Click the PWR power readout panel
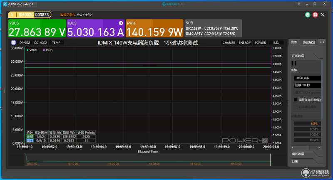The height and width of the screenshot is (180, 333). (154, 28)
